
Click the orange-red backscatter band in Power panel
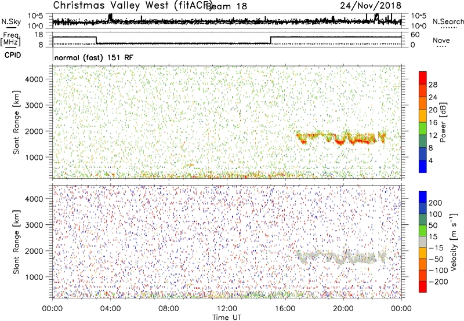point(340,138)
